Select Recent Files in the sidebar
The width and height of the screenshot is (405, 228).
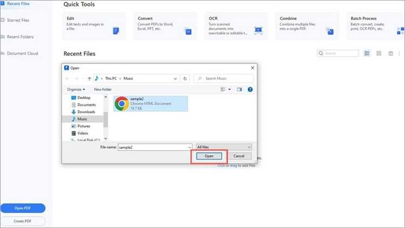click(x=18, y=4)
